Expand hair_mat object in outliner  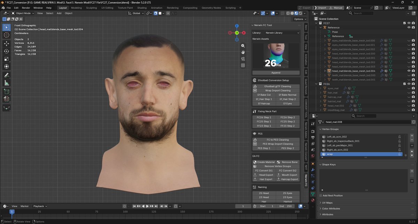point(320,93)
